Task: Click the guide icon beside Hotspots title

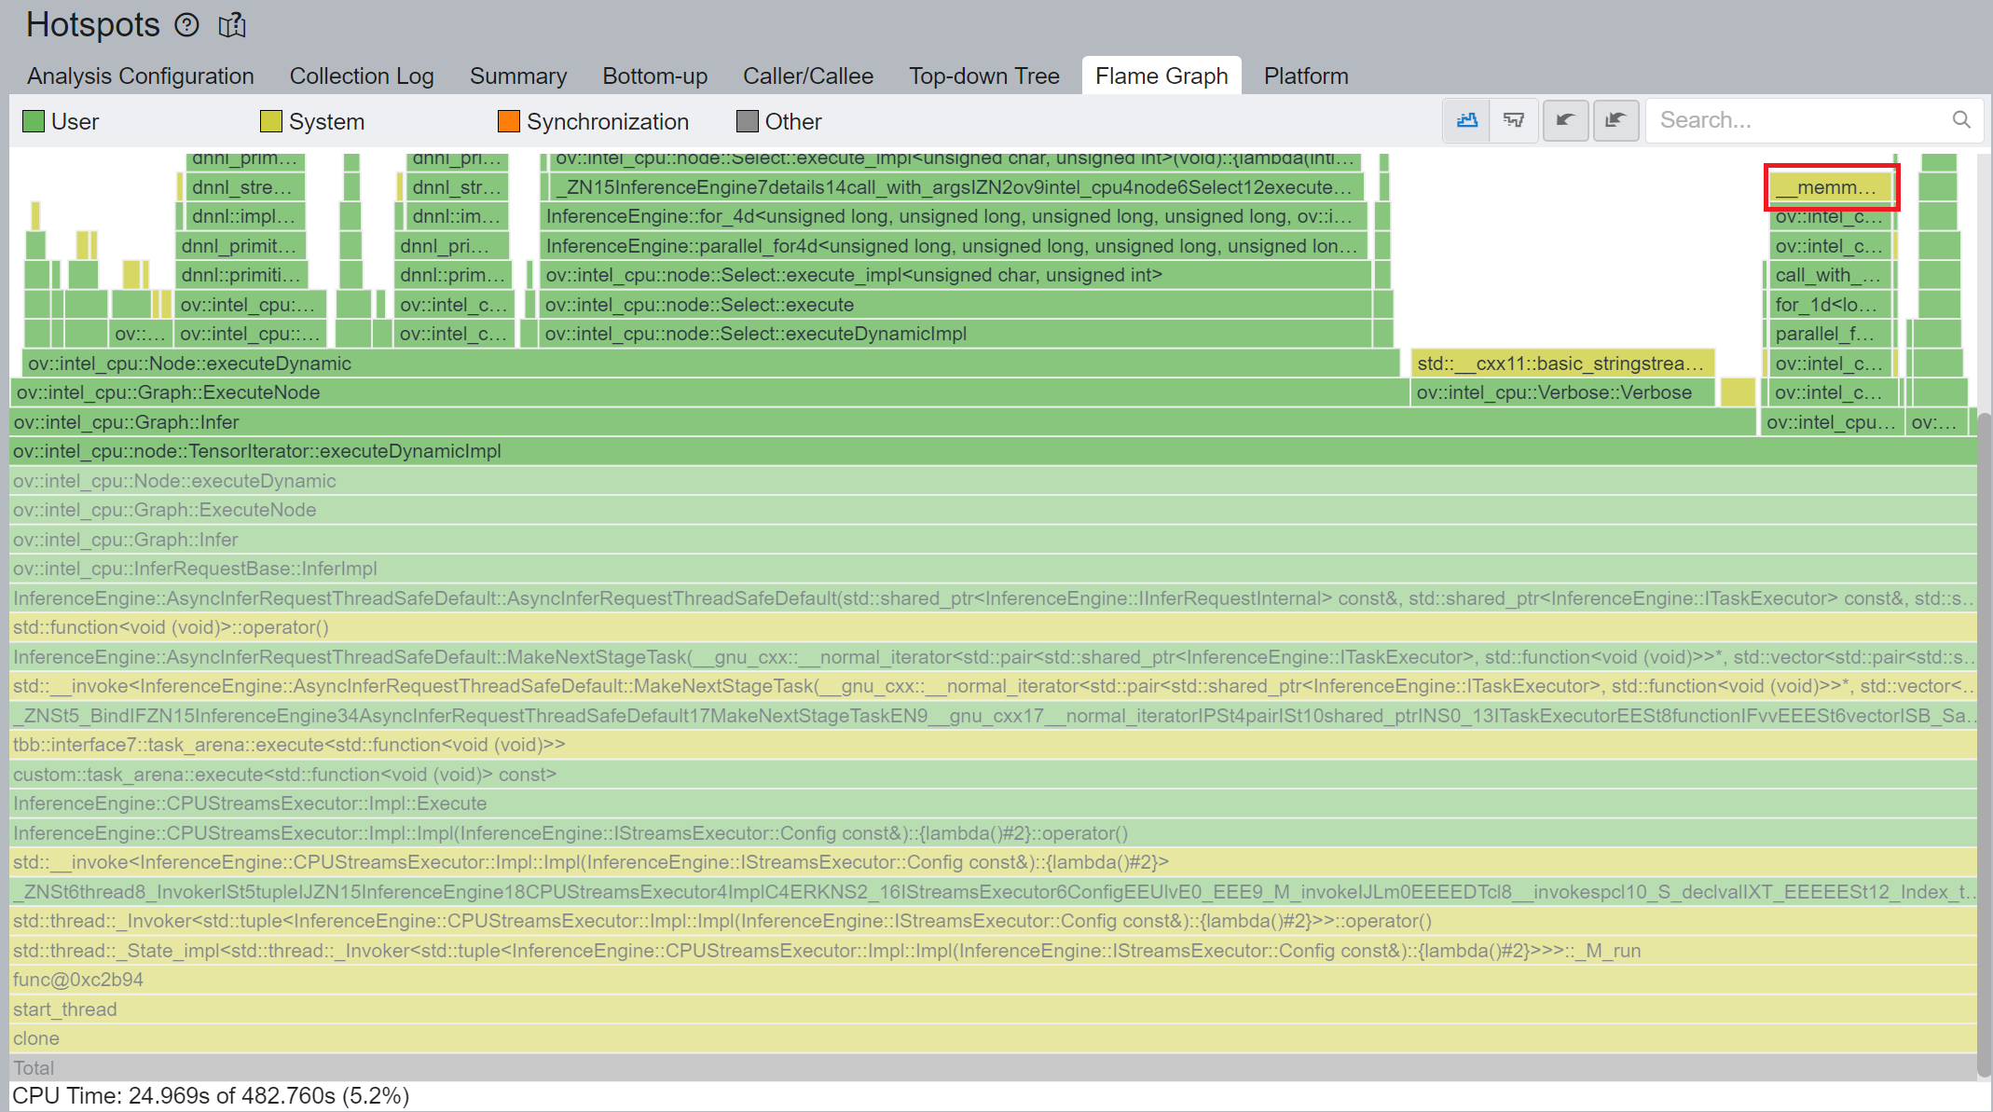Action: (232, 25)
